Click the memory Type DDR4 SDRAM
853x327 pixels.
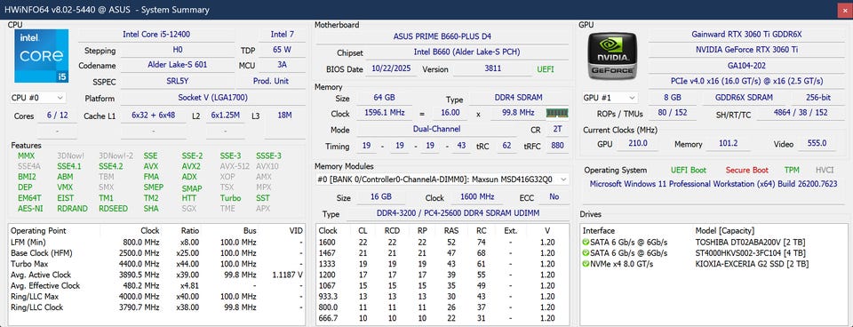519,98
